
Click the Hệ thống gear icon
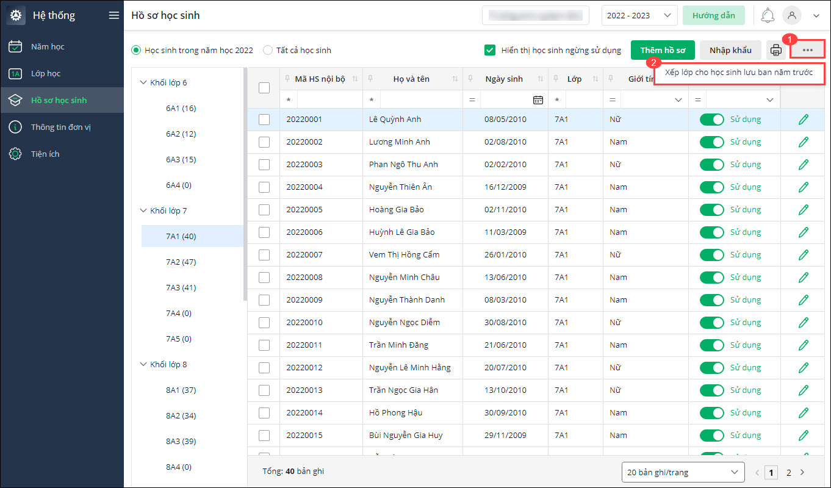point(16,16)
